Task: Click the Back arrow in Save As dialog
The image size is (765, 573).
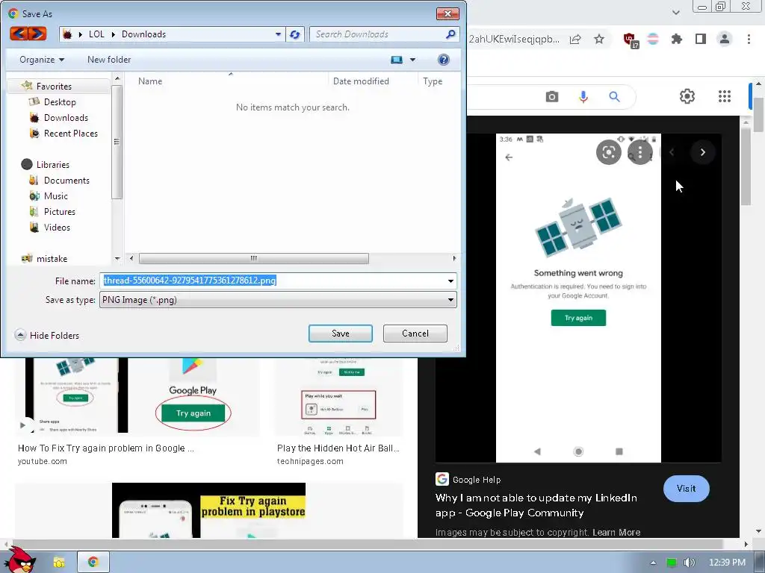Action: click(19, 34)
